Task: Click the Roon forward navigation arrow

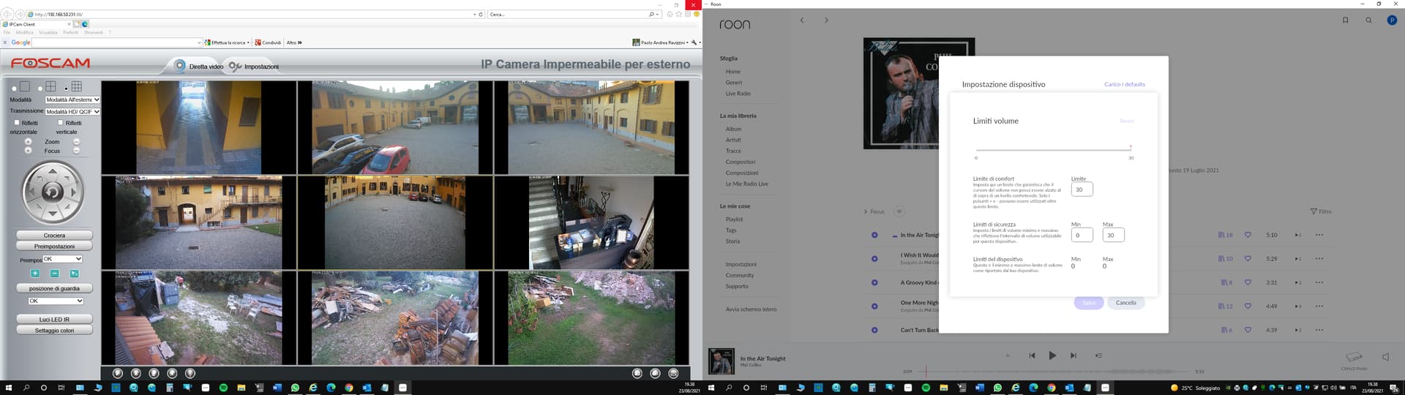Action: tap(826, 20)
